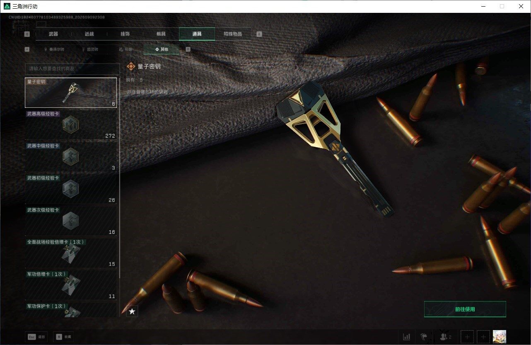Image resolution: width=531 pixels, height=345 pixels.
Task: Select the 其他 sub-tab
Action: [x=162, y=49]
